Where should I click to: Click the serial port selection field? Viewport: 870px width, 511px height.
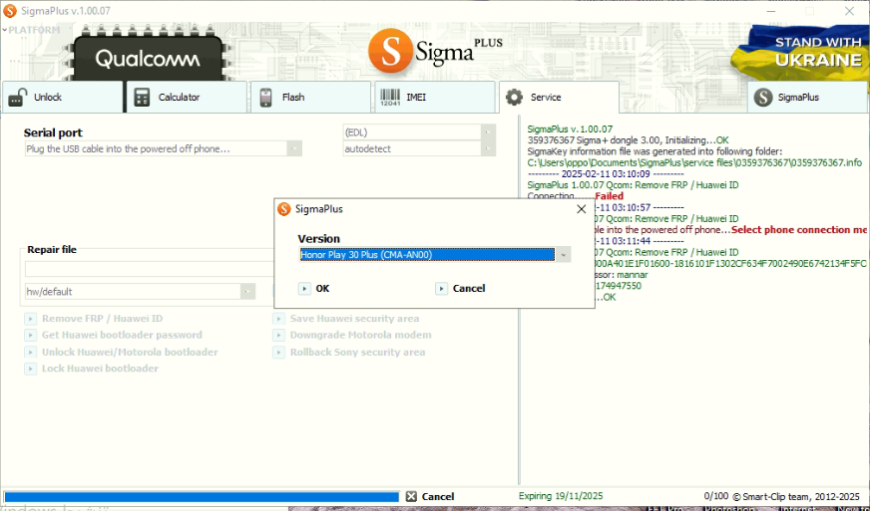pos(156,148)
